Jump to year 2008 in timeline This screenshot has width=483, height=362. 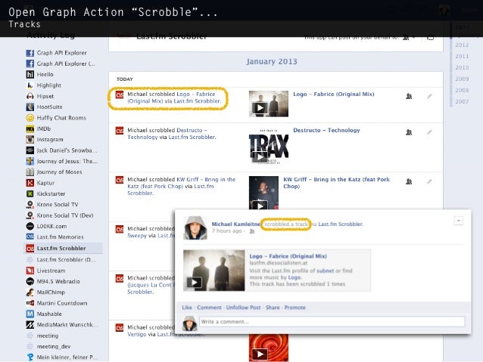[x=462, y=91]
